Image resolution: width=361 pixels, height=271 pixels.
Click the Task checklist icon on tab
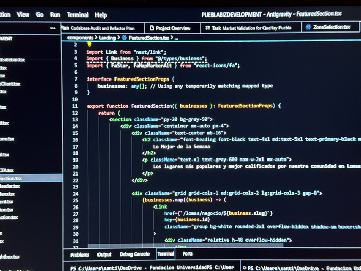click(208, 28)
